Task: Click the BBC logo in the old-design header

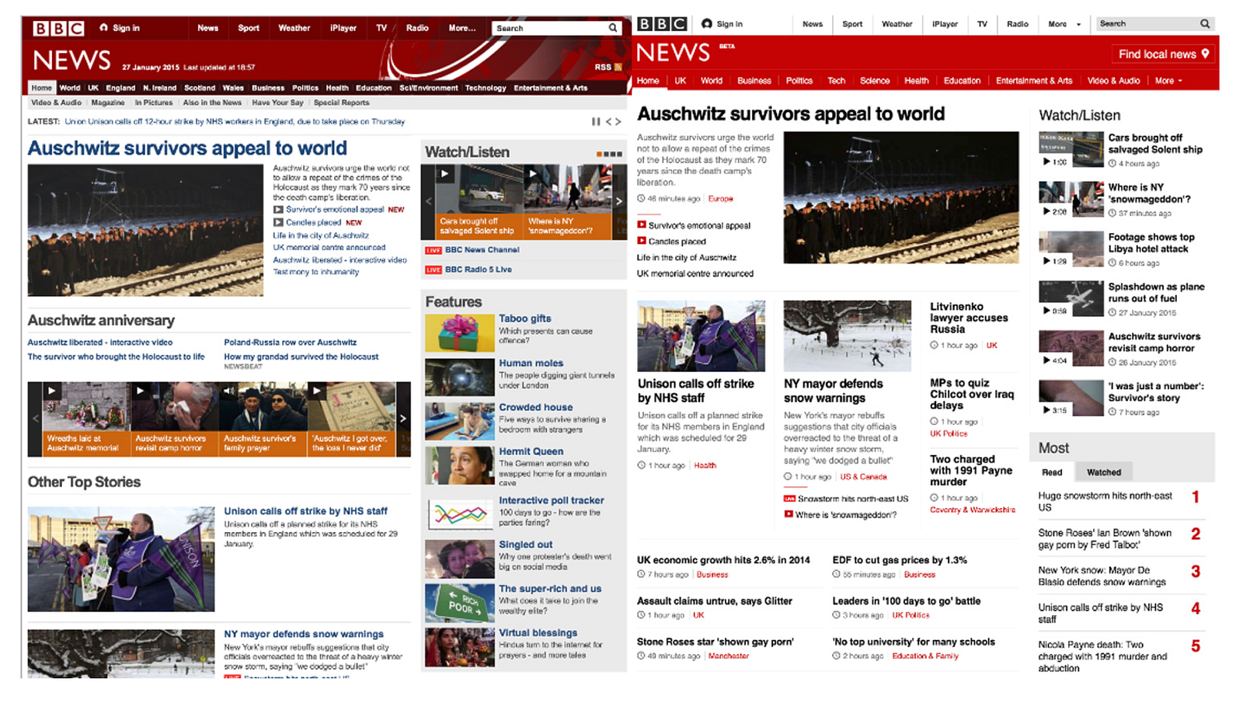Action: (58, 29)
